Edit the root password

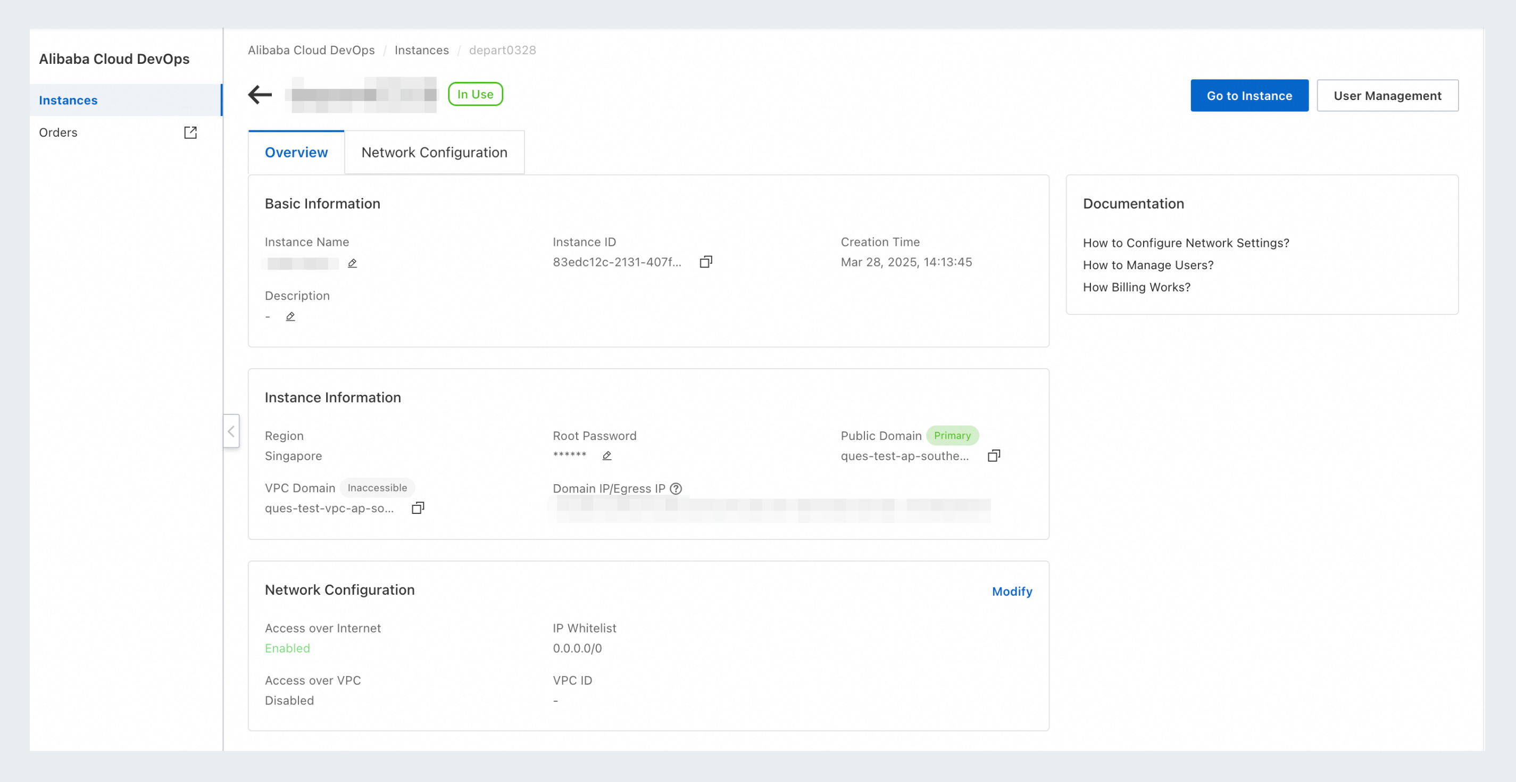click(607, 455)
